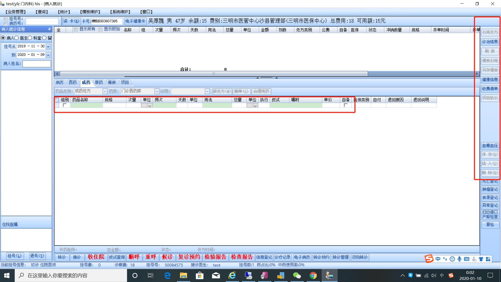501x282 pixels.
Task: Switch to the 病历 tab
Action: pyautogui.click(x=60, y=83)
